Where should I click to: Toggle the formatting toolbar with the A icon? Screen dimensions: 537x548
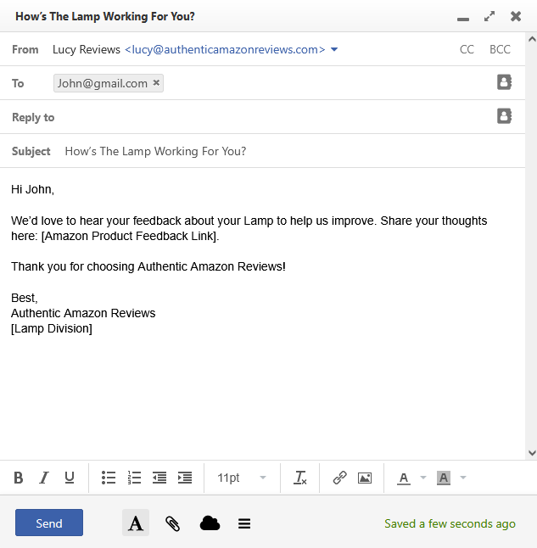click(x=136, y=523)
